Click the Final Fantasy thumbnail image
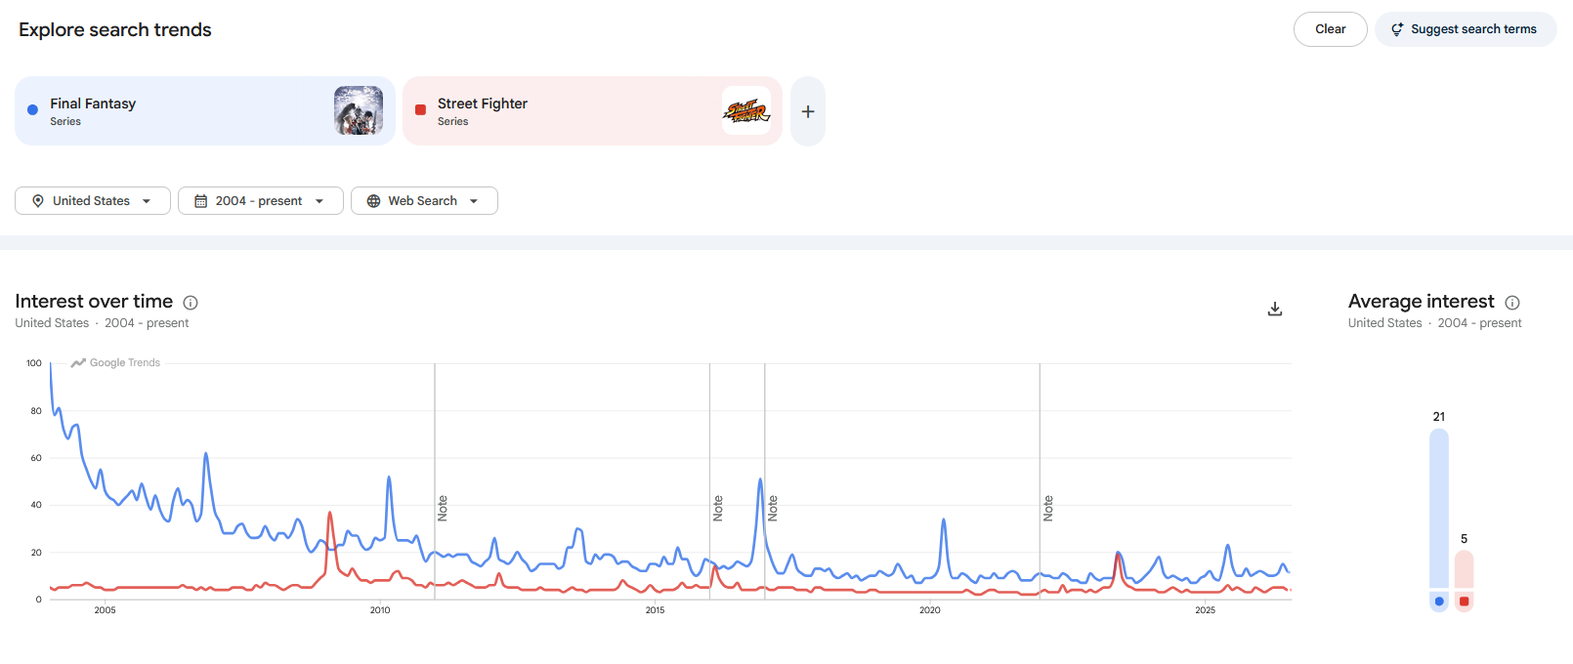 [359, 110]
